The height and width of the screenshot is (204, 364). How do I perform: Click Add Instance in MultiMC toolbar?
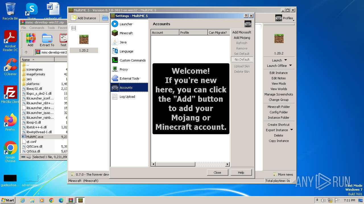84,18
